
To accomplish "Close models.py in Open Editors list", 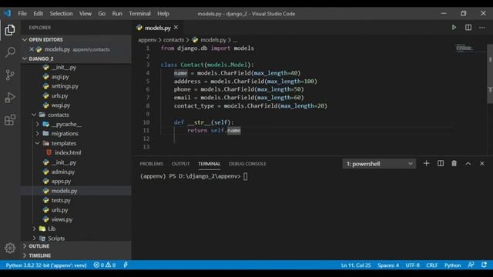I will (x=32, y=49).
